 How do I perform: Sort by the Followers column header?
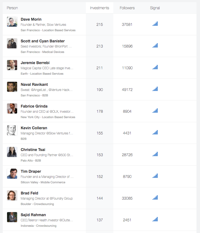tap(127, 8)
